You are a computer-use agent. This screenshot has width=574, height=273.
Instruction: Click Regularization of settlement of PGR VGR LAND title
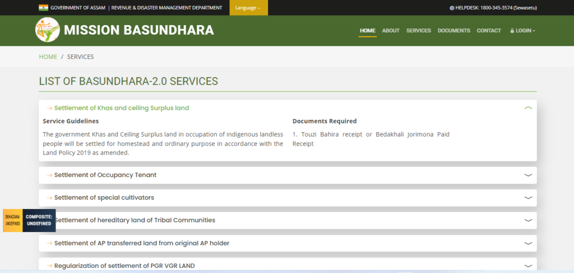click(x=124, y=266)
